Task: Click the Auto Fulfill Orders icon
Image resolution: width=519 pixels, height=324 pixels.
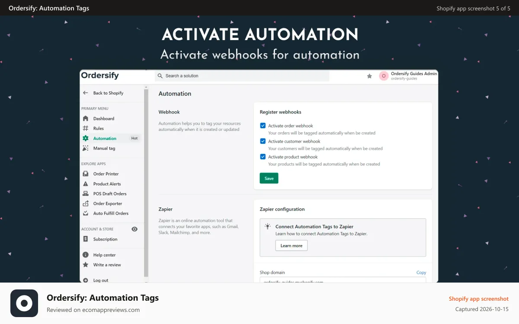Action: 85,213
